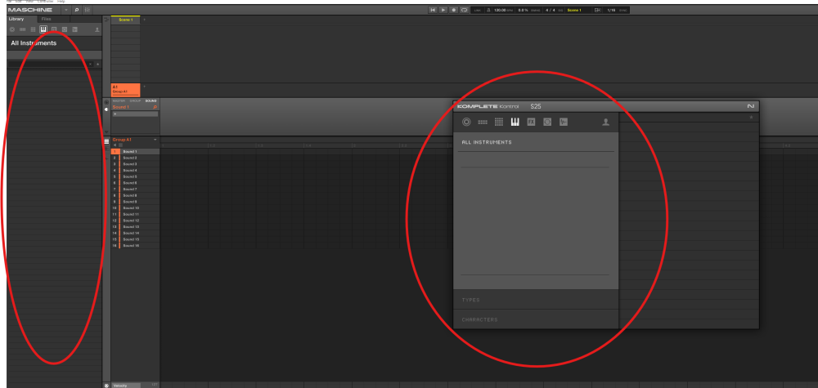Toggle favorites star beside library search

click(x=97, y=64)
